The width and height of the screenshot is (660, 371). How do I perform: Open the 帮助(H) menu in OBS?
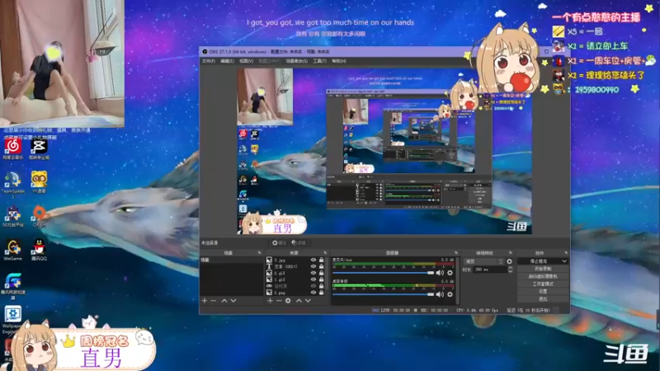[x=339, y=61]
